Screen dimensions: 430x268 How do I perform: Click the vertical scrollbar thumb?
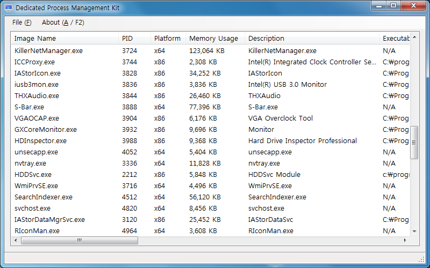click(414, 143)
